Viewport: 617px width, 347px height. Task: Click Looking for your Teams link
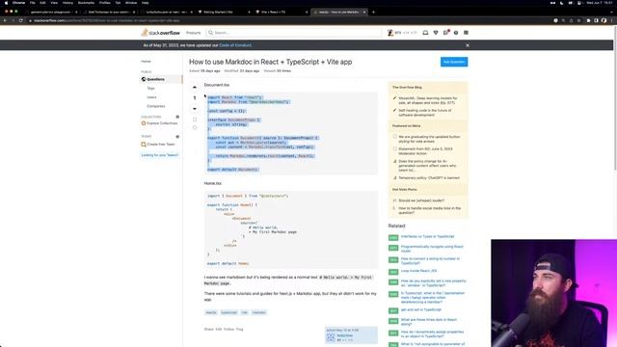click(x=160, y=155)
